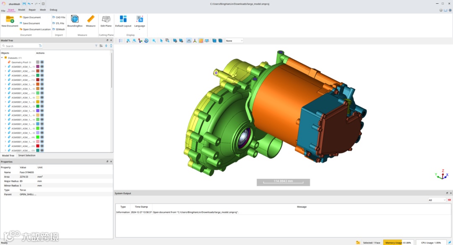Toggle the eye icon for the ASM row with count (13)
This screenshot has width=453, height=245.
tap(42, 75)
